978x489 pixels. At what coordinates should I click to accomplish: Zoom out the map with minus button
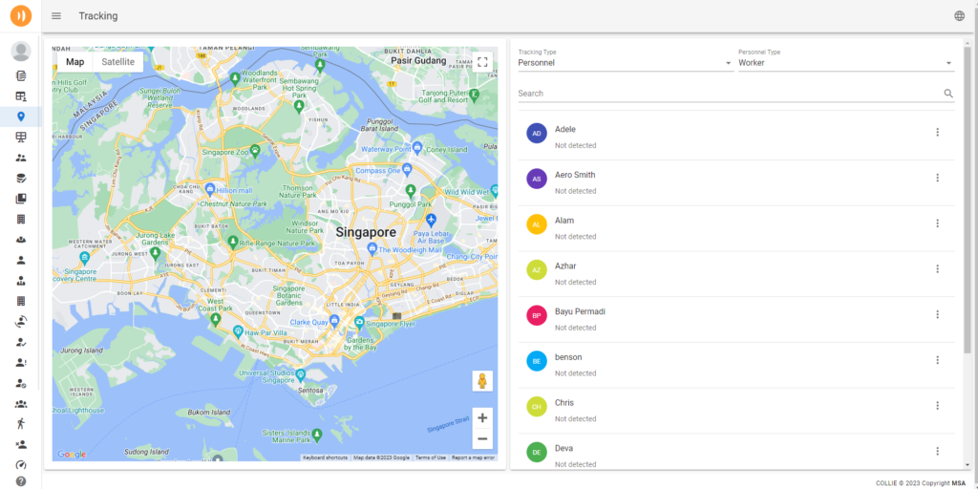coord(482,439)
